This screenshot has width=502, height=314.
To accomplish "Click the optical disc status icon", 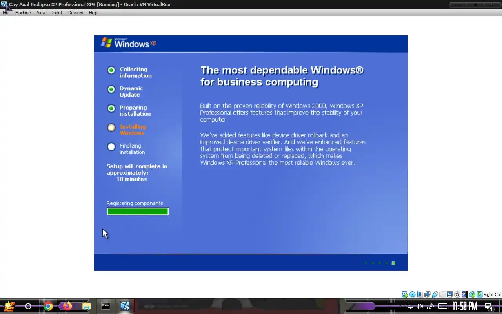I will 412,294.
